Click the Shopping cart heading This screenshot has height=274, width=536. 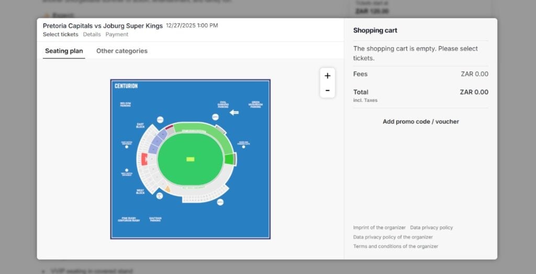375,30
